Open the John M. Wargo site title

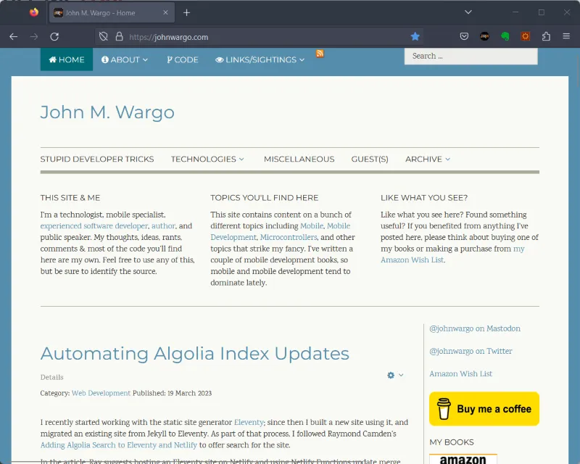107,112
